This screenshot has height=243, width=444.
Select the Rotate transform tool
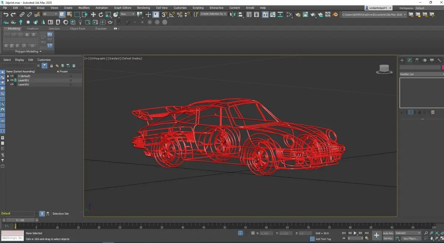tap(101, 14)
